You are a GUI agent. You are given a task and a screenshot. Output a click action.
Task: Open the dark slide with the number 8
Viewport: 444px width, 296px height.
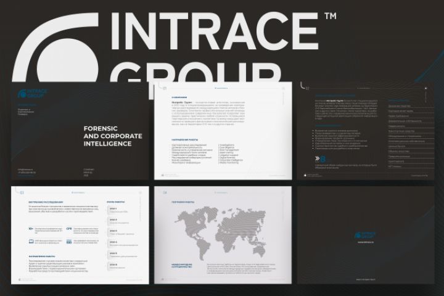click(x=366, y=131)
